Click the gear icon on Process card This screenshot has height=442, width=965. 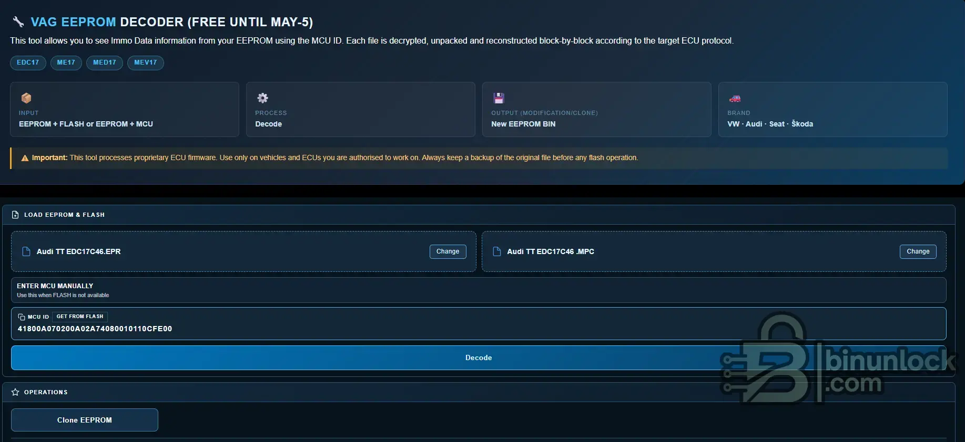click(x=262, y=98)
